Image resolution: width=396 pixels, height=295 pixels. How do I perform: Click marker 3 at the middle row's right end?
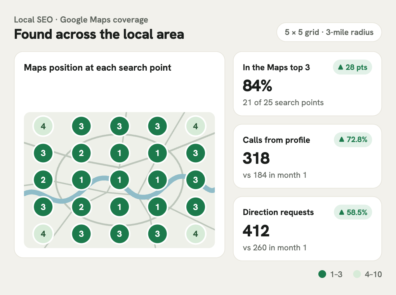(195, 180)
